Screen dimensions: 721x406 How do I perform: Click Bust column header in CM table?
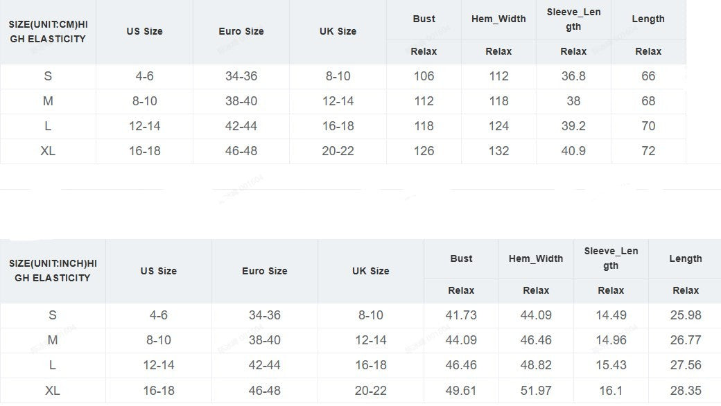coord(424,19)
